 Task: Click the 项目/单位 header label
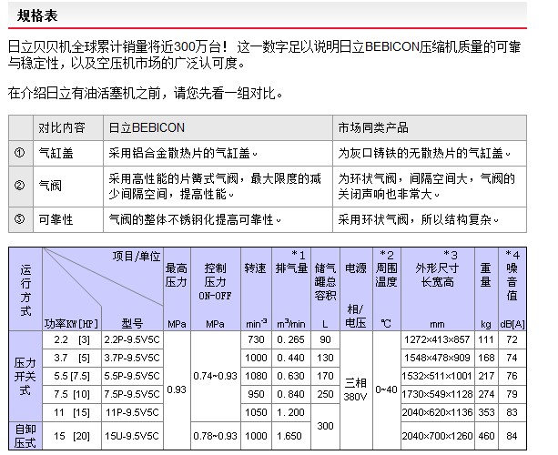click(x=137, y=256)
